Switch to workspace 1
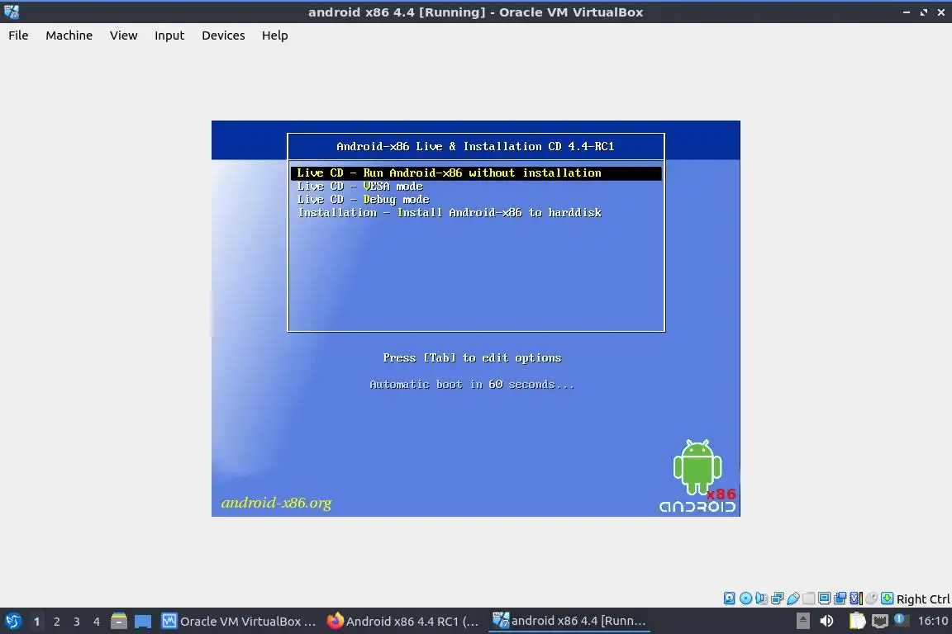The width and height of the screenshot is (952, 634). click(x=36, y=622)
